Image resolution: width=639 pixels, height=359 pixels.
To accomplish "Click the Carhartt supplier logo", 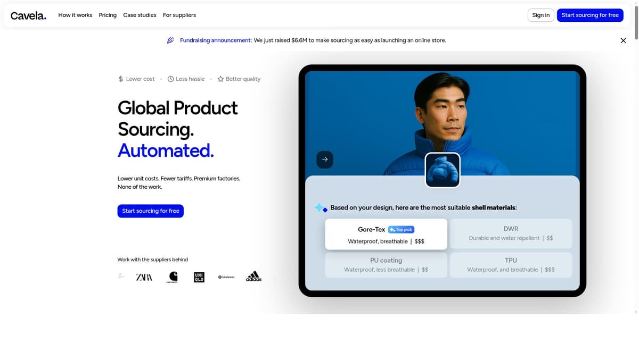I will pyautogui.click(x=173, y=277).
